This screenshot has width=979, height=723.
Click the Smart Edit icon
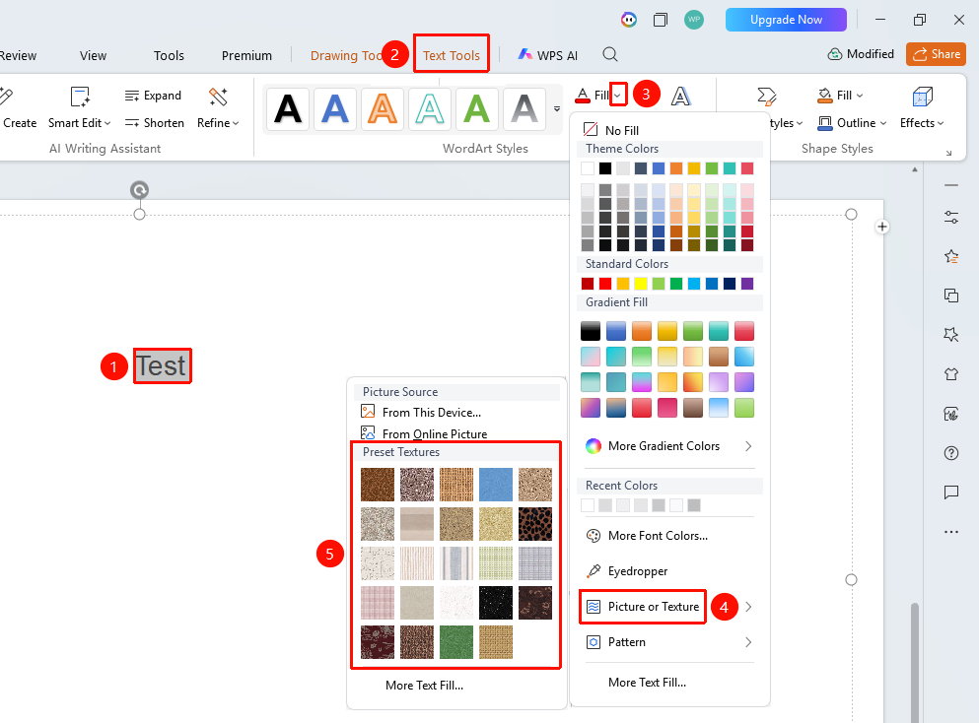point(80,97)
